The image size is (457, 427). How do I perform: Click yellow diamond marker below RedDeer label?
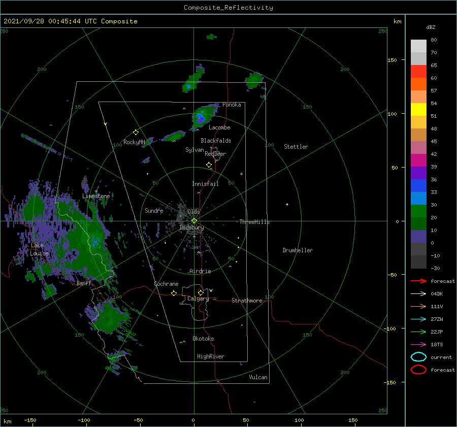pos(209,165)
